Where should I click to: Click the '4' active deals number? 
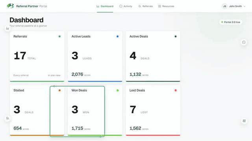pos(133,56)
